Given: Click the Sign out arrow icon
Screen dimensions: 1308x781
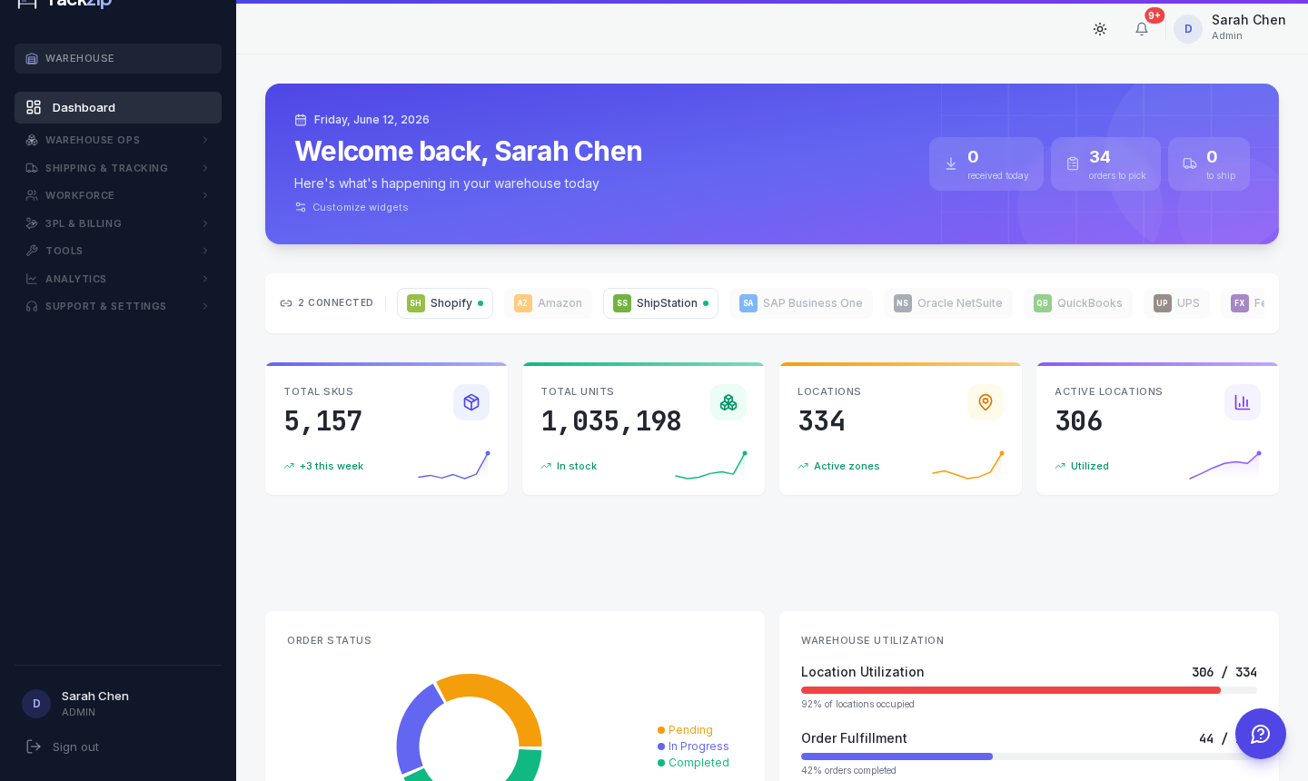Looking at the screenshot, I should pyautogui.click(x=34, y=746).
